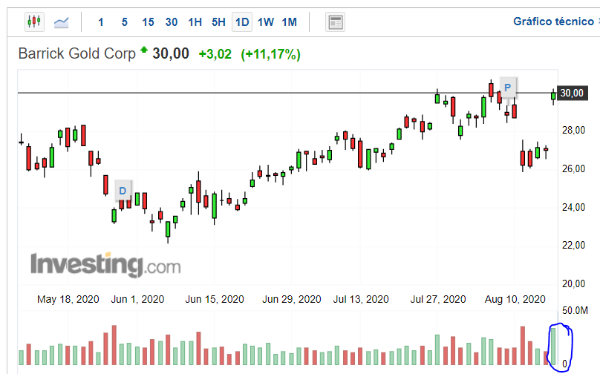Switch to the 5H timeframe
600x374 pixels.
[x=218, y=22]
